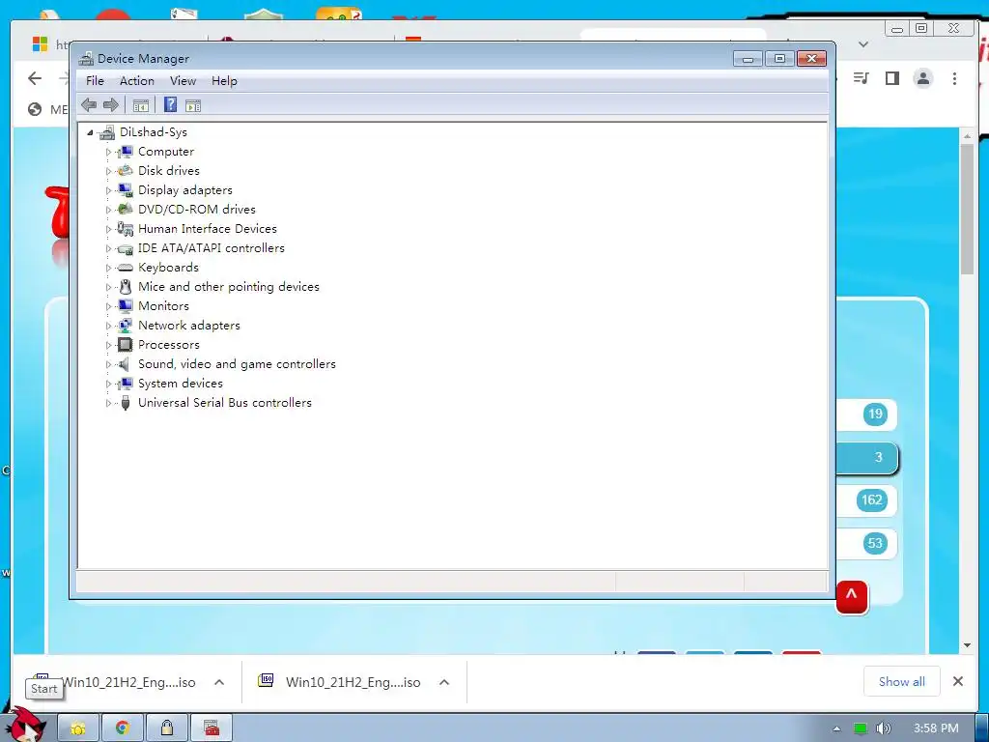989x742 pixels.
Task: Click the blue Help question-mark toolbar icon
Action: [x=170, y=104]
